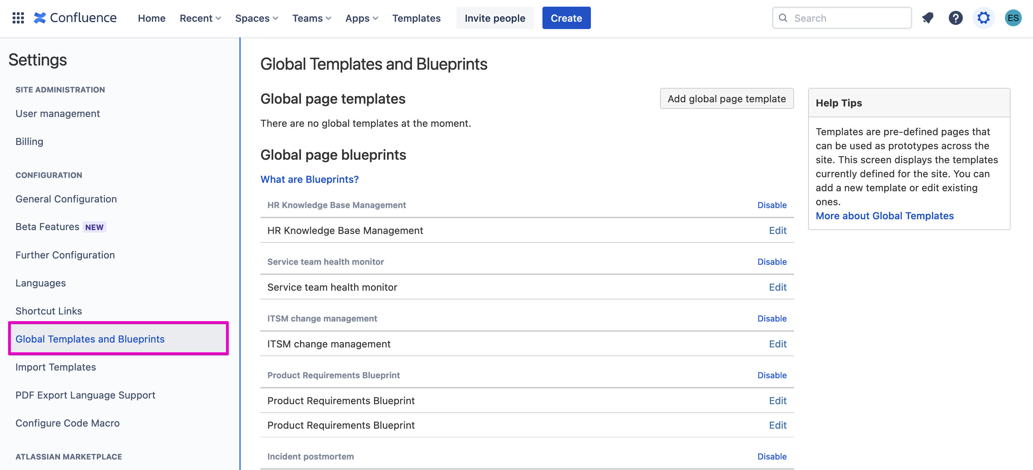1033x470 pixels.
Task: Click the search magnifier icon
Action: (783, 18)
